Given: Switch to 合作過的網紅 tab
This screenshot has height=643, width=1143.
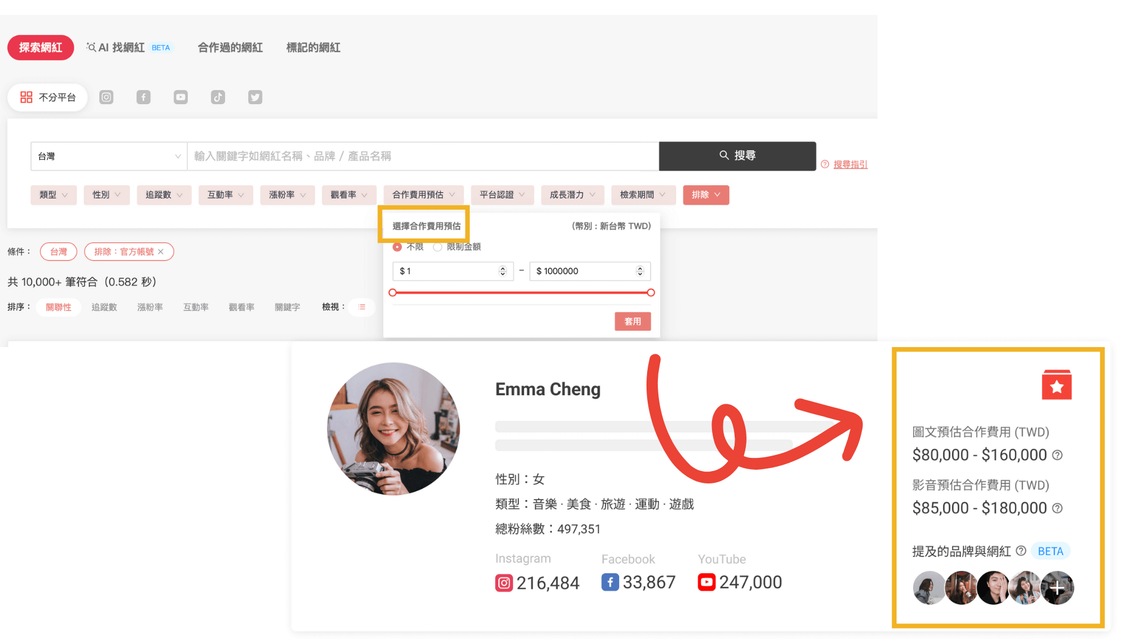Looking at the screenshot, I should [x=230, y=48].
